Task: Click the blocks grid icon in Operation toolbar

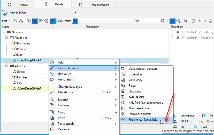Action: coord(186,21)
